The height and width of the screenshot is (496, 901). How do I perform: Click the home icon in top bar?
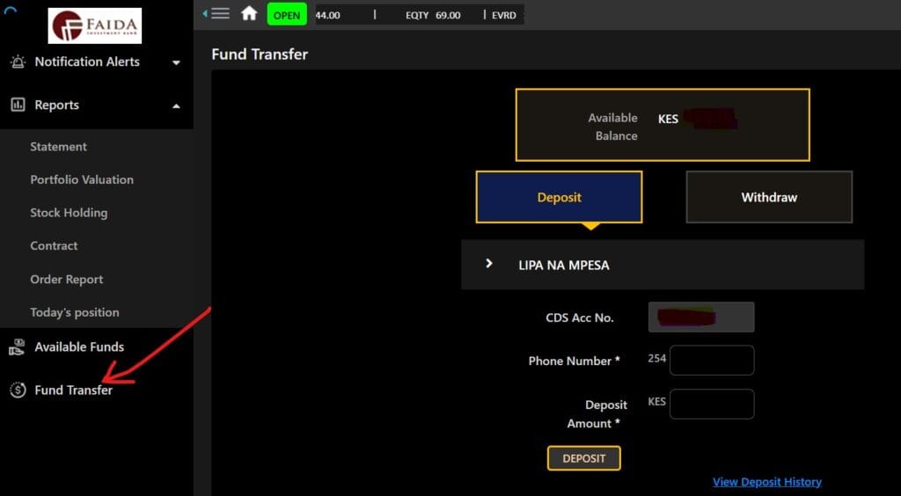click(249, 14)
